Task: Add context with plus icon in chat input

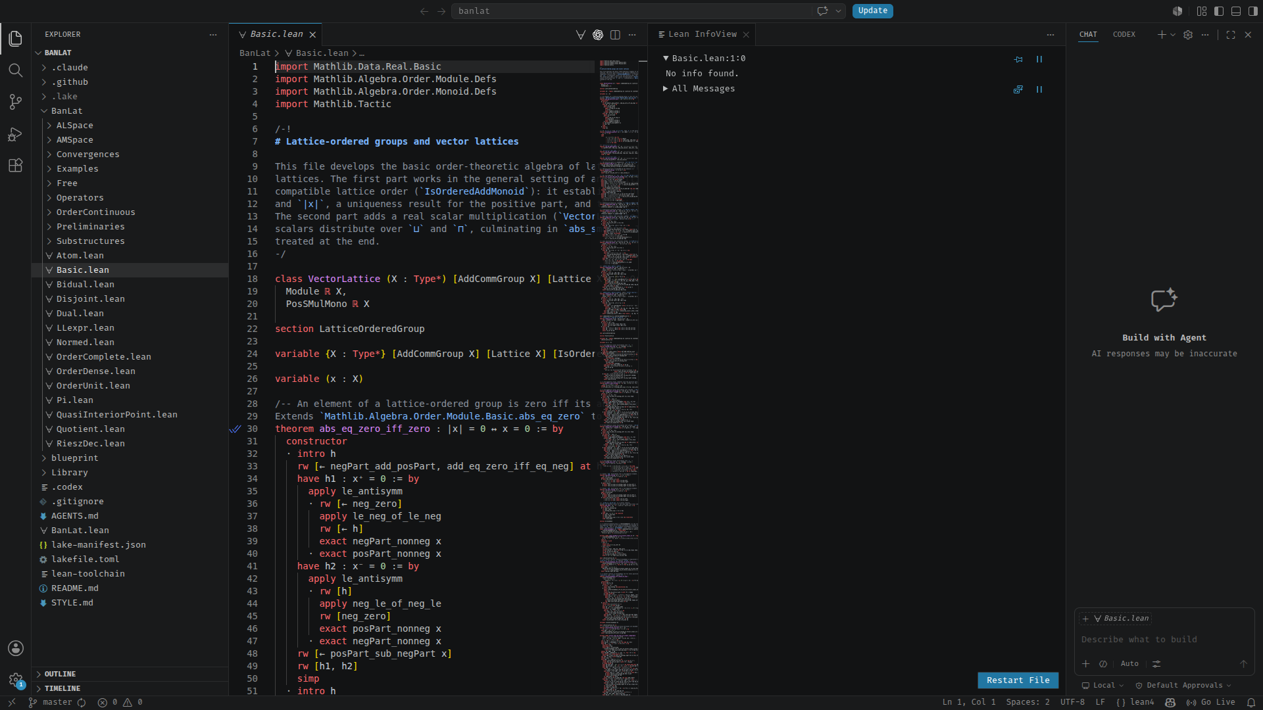Action: 1086,664
